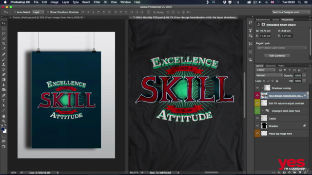This screenshot has height=175, width=312.
Task: Select the Brush tool
Action: pos(3,59)
